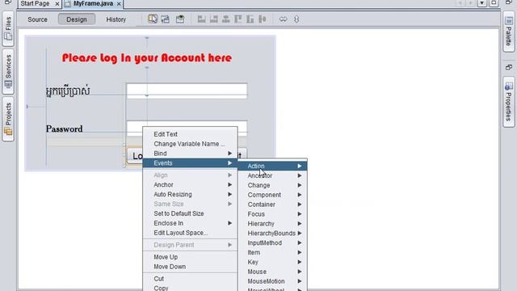Screen dimensions: 517x291
Task: Expand the Mouse events submenu
Action: (273, 272)
